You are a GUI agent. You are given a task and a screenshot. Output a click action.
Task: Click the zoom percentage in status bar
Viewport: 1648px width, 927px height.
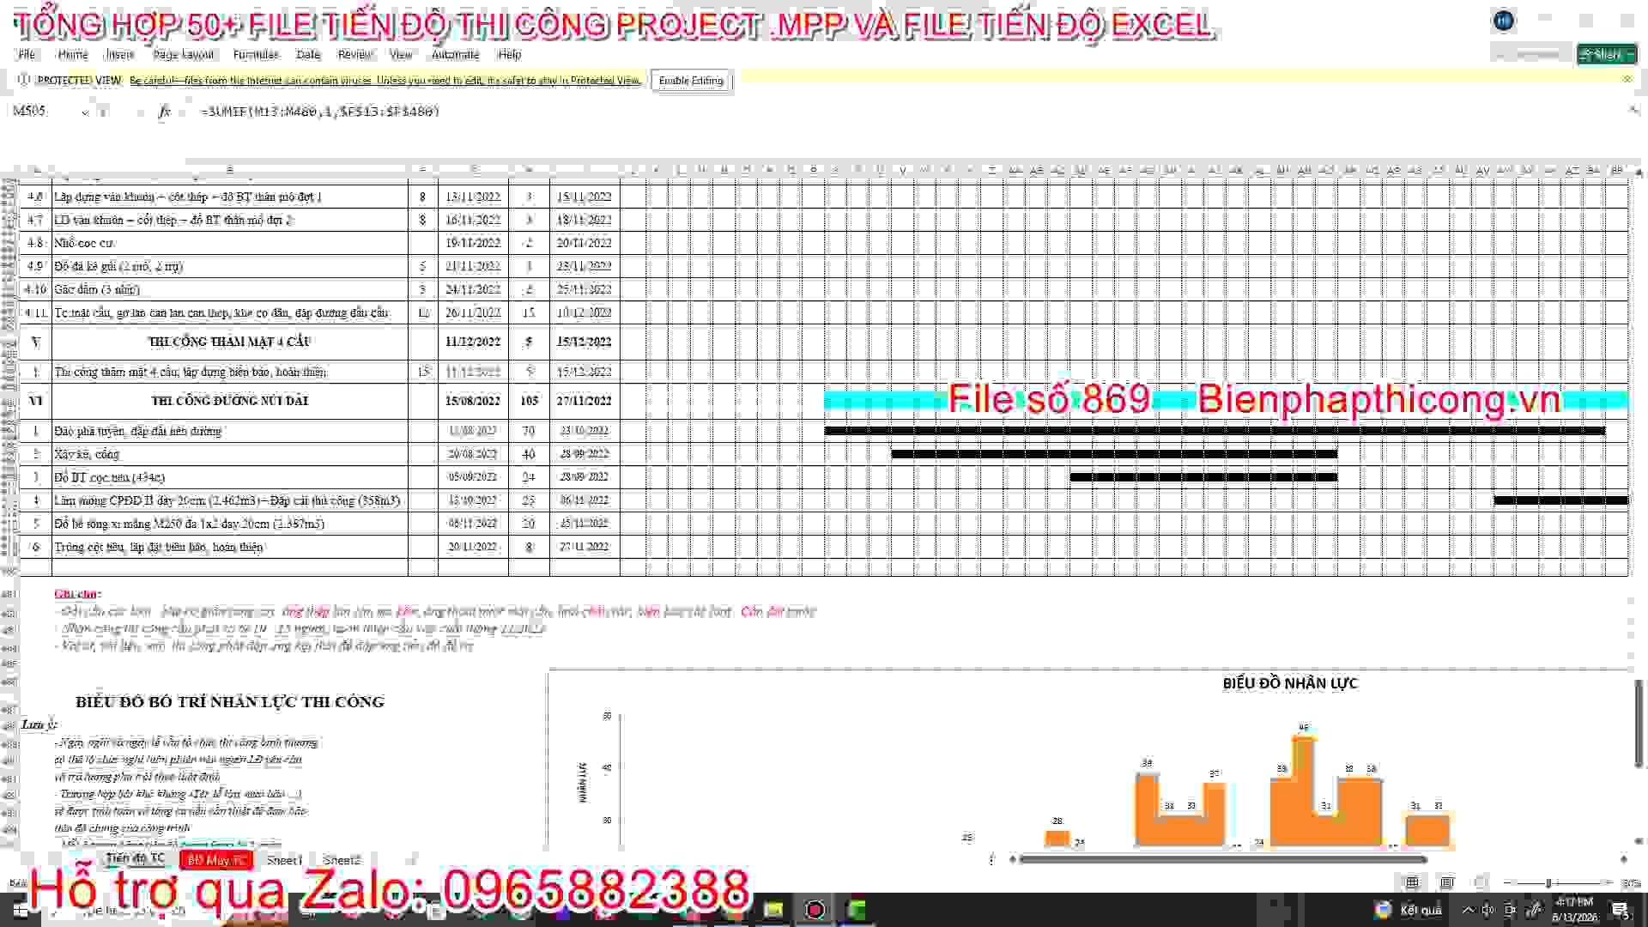click(1630, 882)
